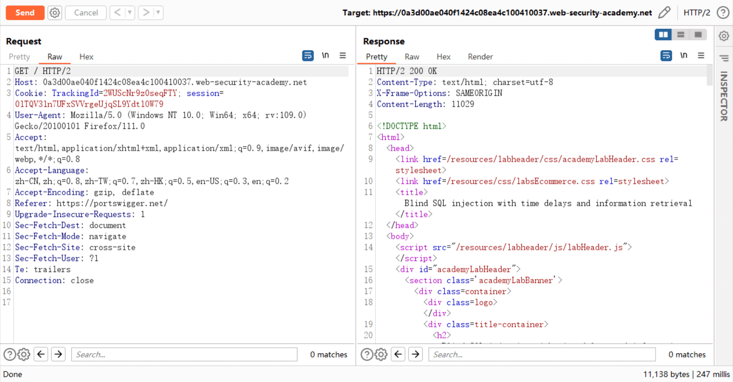Expand the back history dropdown arrow
The image size is (733, 382).
tap(130, 13)
